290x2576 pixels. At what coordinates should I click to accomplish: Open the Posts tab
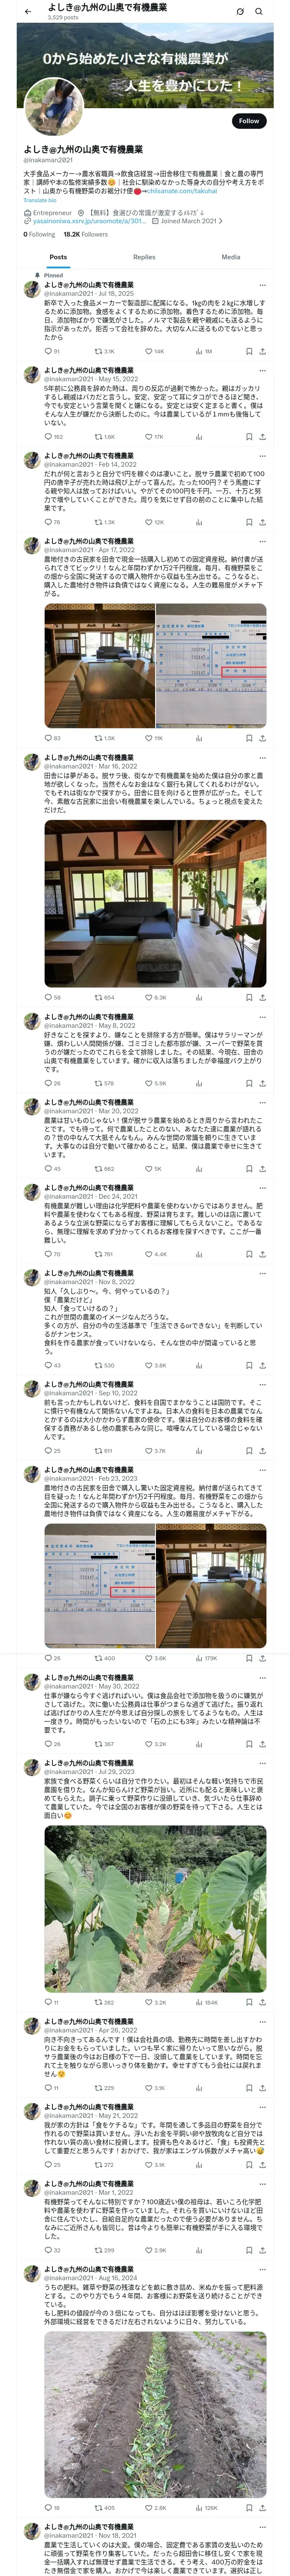point(58,257)
